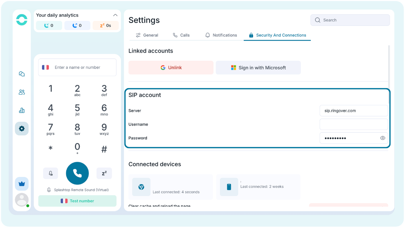Click the user avatar profile icon

(x=22, y=200)
